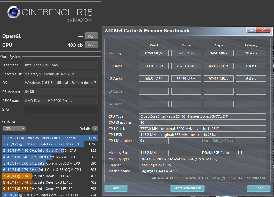The width and height of the screenshot is (274, 197).
Task: Select the Xeon X5650 ranking entry
Action: (x=49, y=138)
